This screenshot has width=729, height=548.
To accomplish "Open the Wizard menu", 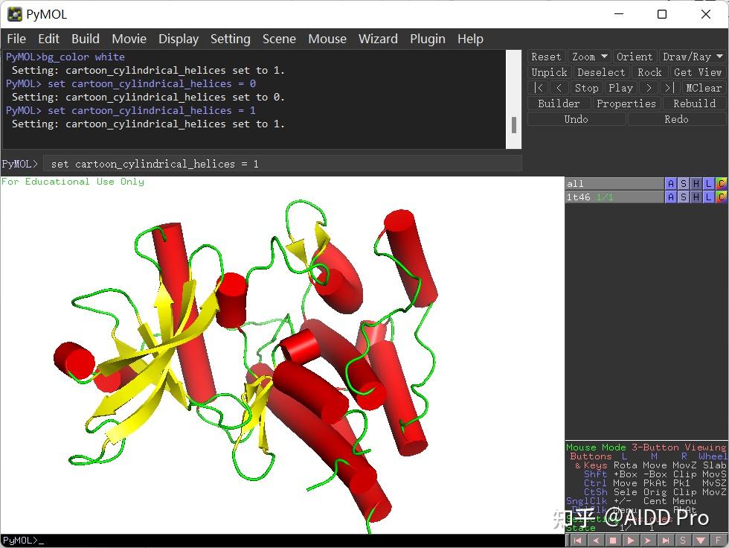I will click(378, 39).
